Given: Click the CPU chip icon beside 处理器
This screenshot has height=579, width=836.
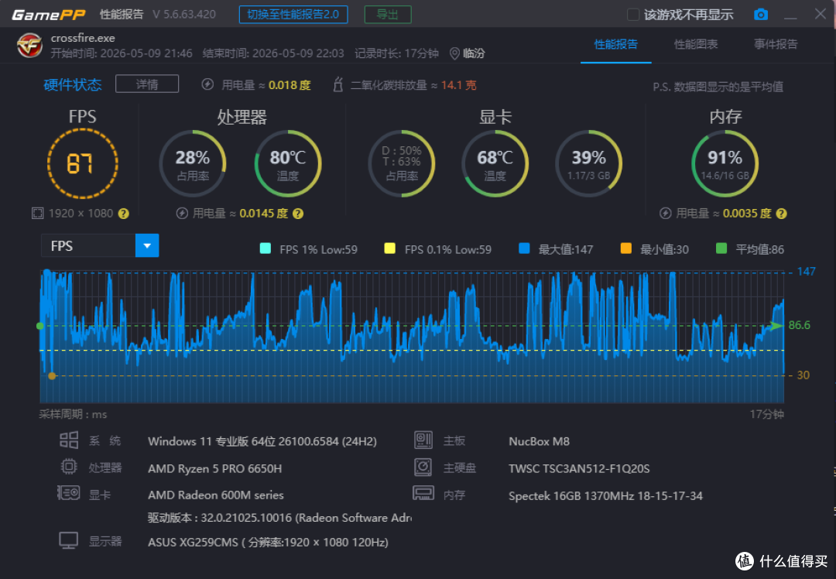Looking at the screenshot, I should click(x=69, y=467).
